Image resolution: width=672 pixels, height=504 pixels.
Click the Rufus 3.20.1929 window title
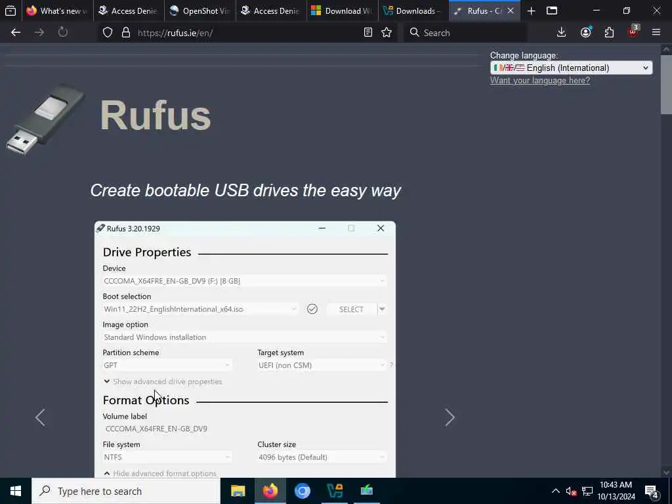click(x=133, y=228)
